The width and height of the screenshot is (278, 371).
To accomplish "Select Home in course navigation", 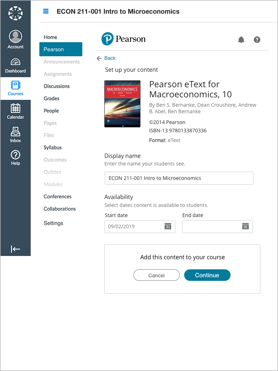I will (x=51, y=37).
